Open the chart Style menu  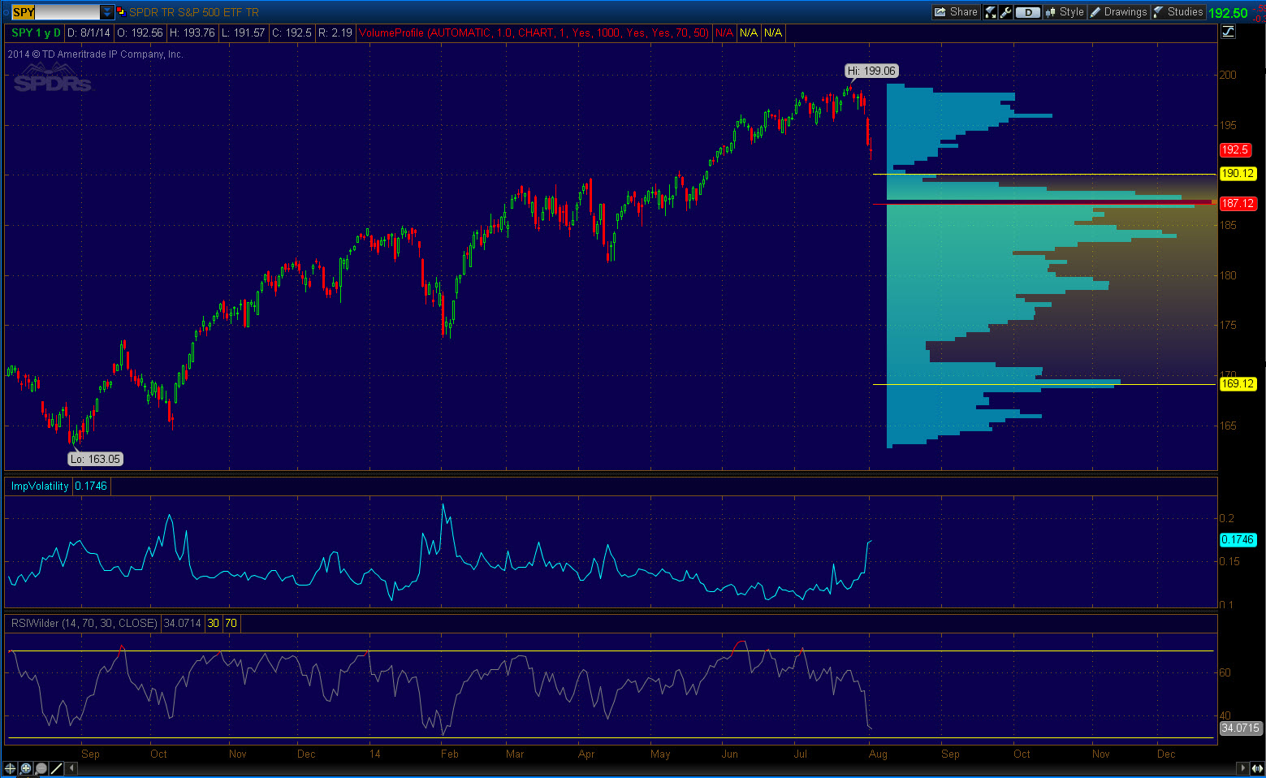point(1065,12)
